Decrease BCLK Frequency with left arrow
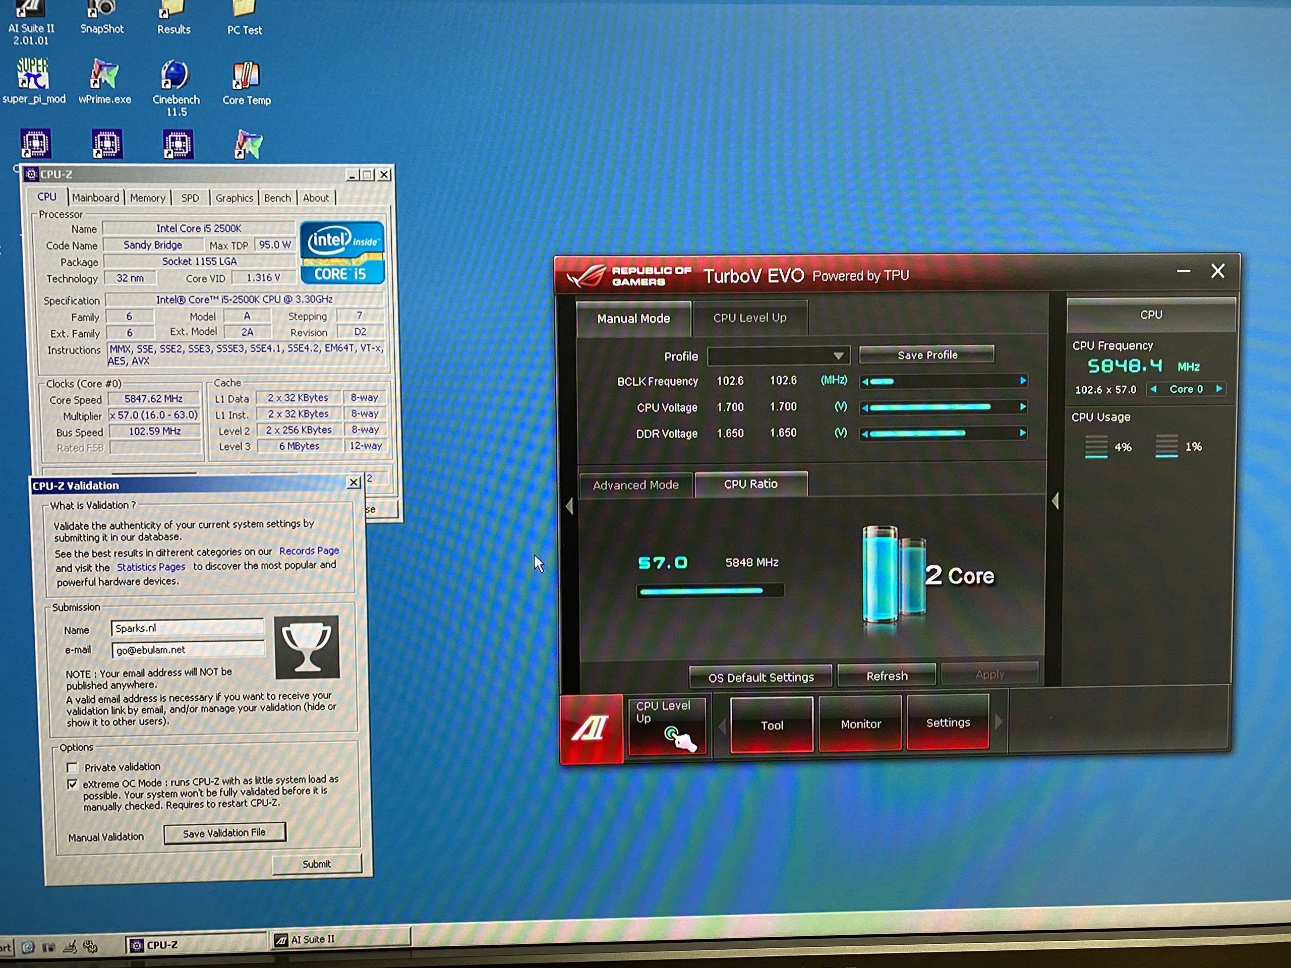1291x968 pixels. [x=865, y=382]
